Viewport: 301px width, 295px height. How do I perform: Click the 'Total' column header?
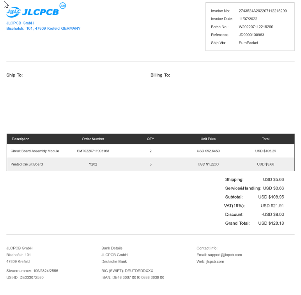[266, 139]
